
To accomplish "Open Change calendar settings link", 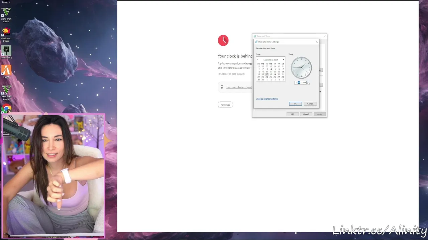I will 267,99.
